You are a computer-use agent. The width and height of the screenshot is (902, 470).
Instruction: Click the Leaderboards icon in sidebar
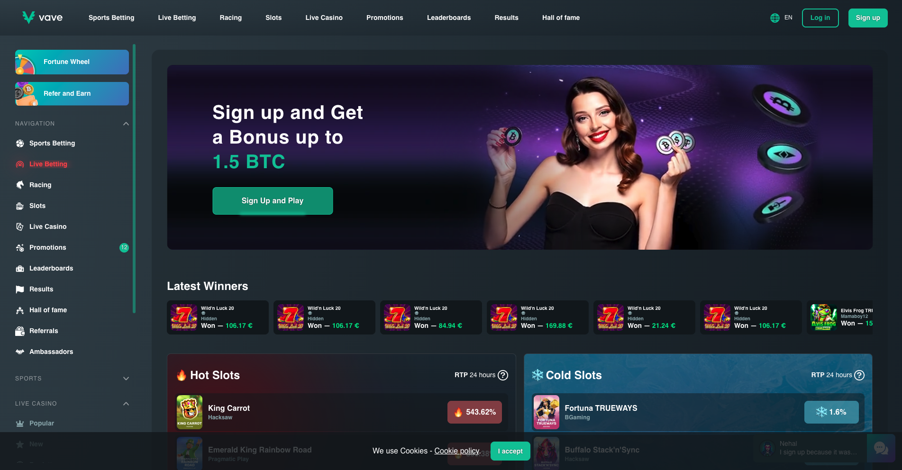click(20, 268)
